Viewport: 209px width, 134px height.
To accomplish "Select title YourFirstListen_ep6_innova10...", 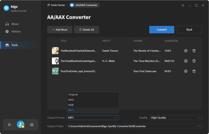I will (79, 71).
